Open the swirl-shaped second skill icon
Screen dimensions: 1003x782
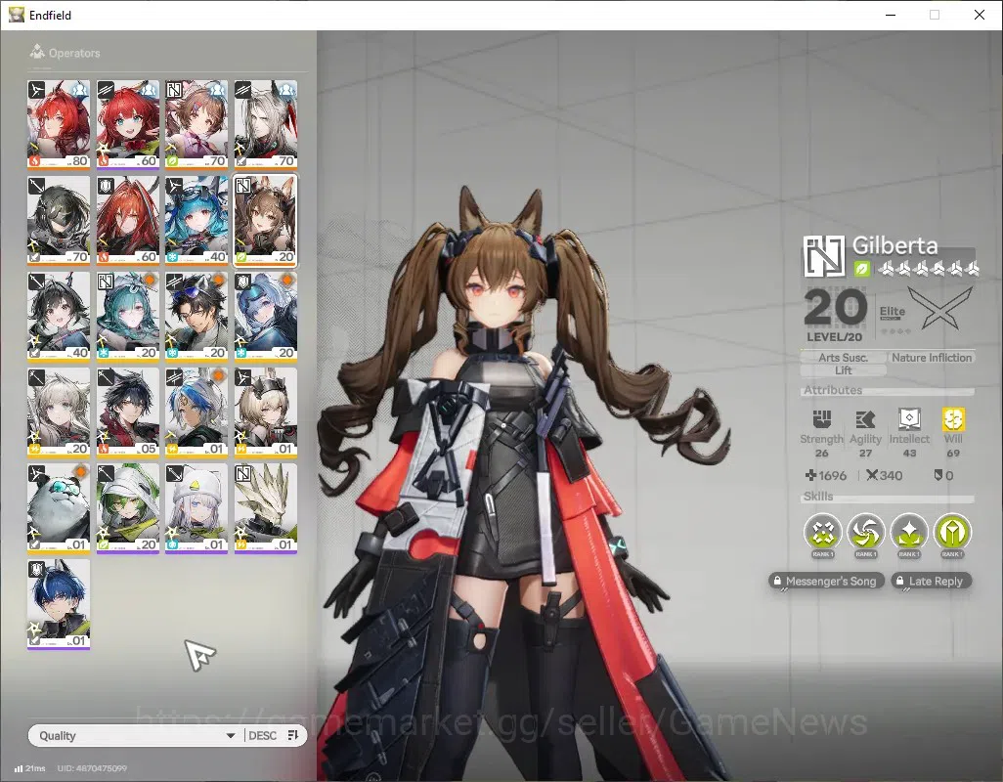(865, 532)
